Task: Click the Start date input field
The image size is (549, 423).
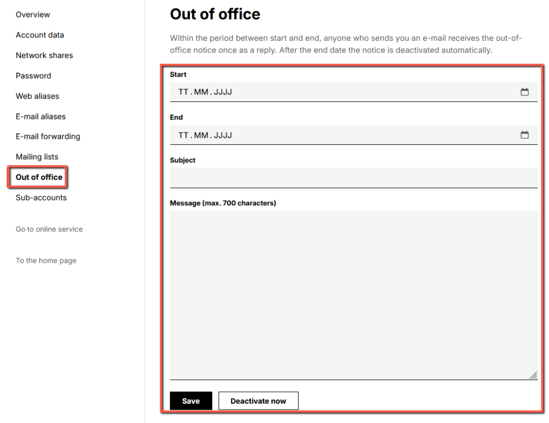Action: 354,92
